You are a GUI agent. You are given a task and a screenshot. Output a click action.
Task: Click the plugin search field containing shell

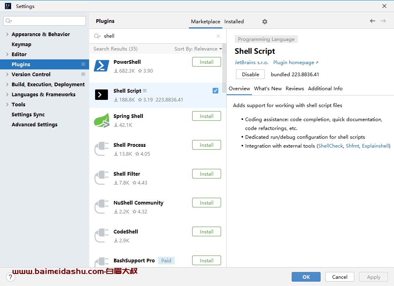pyautogui.click(x=157, y=36)
